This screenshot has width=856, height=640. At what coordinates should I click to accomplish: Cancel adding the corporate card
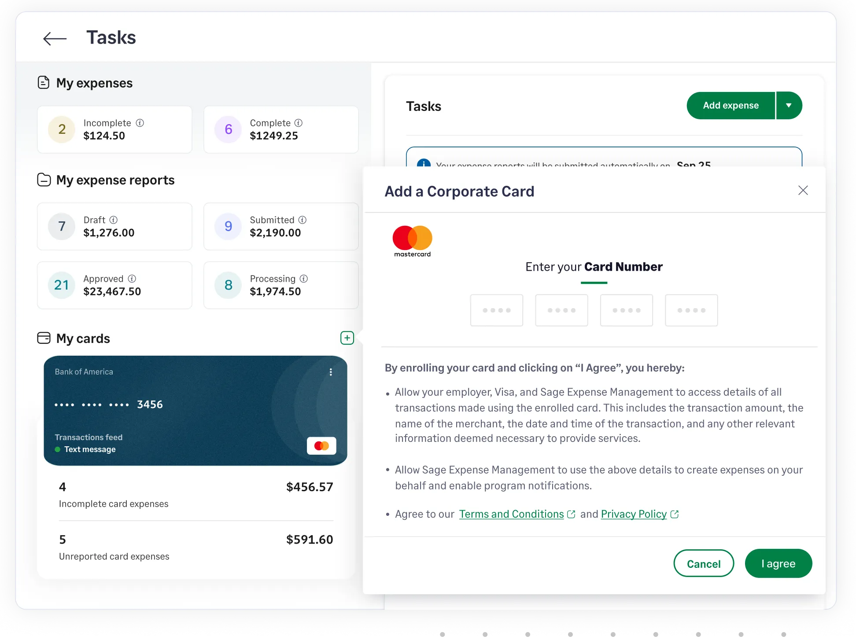[x=704, y=563]
